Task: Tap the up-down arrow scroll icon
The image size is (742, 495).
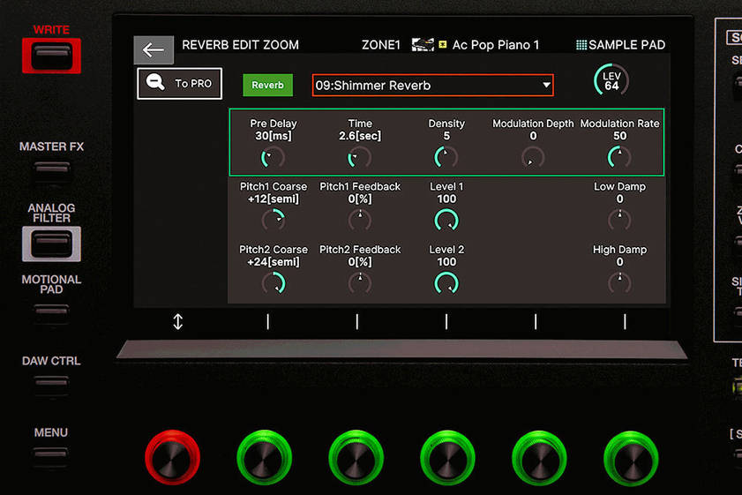Action: pos(177,322)
